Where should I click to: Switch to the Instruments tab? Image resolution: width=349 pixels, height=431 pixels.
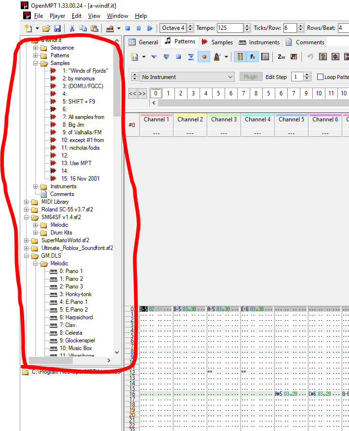click(259, 42)
